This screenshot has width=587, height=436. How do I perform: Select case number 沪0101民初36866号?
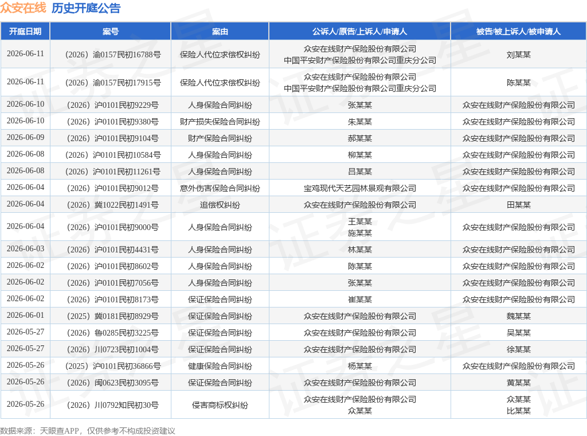pyautogui.click(x=113, y=366)
